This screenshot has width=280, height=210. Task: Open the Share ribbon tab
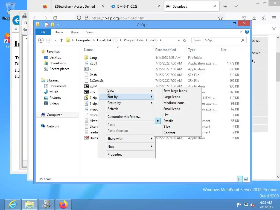coord(74,32)
